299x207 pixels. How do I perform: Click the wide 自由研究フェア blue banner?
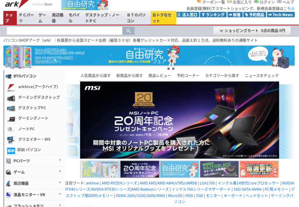pyautogui.click(x=149, y=56)
